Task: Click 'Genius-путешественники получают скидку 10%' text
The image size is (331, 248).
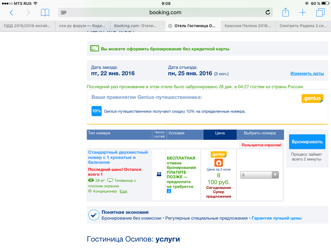Action: [175, 111]
